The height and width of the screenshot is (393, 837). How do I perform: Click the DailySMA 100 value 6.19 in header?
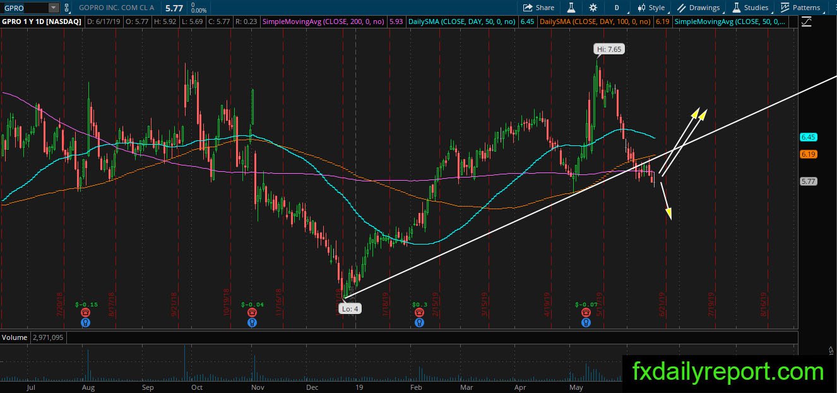(x=662, y=21)
